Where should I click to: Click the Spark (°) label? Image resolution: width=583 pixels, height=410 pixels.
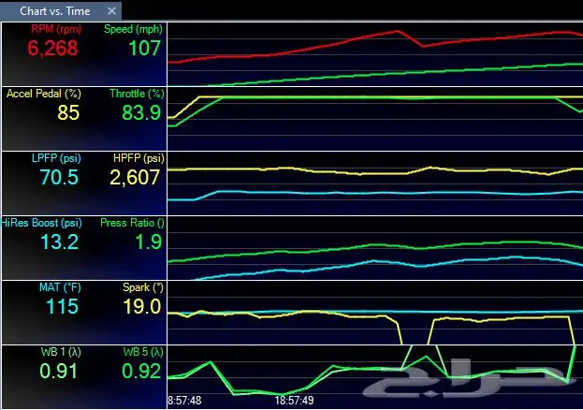click(143, 287)
